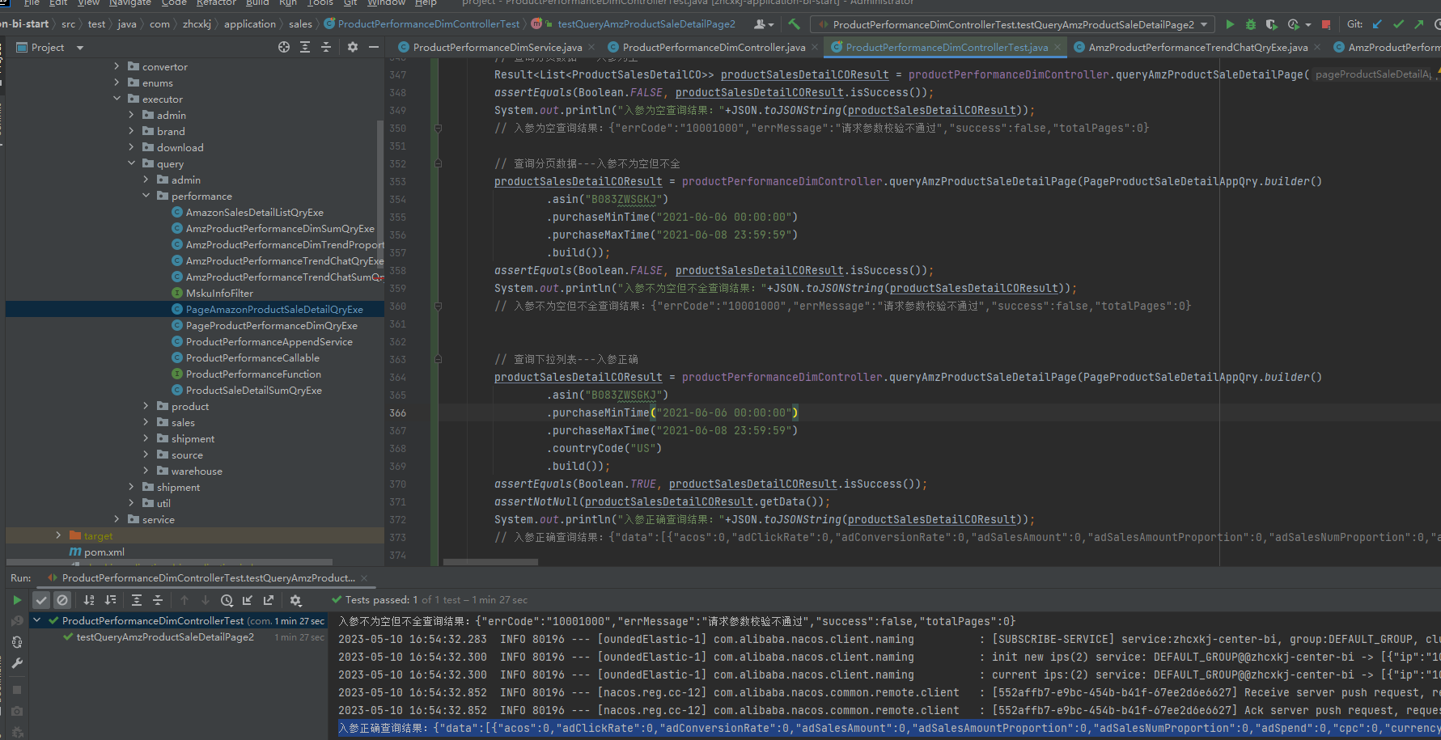Push commits with the Git green arrow
Viewport: 1441px width, 740px height.
[1418, 24]
